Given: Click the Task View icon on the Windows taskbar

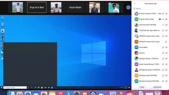Looking at the screenshot, I should (32, 88).
